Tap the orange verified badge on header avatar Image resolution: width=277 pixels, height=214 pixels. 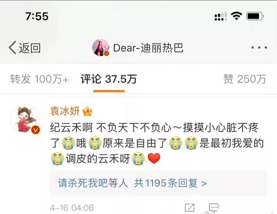107,53
